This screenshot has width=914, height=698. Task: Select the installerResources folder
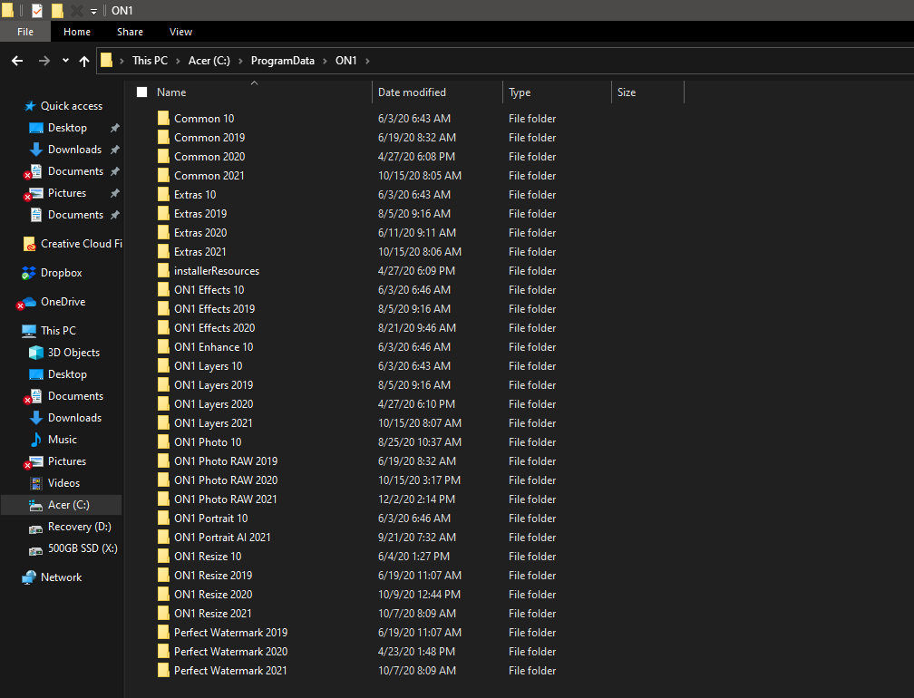pos(216,271)
